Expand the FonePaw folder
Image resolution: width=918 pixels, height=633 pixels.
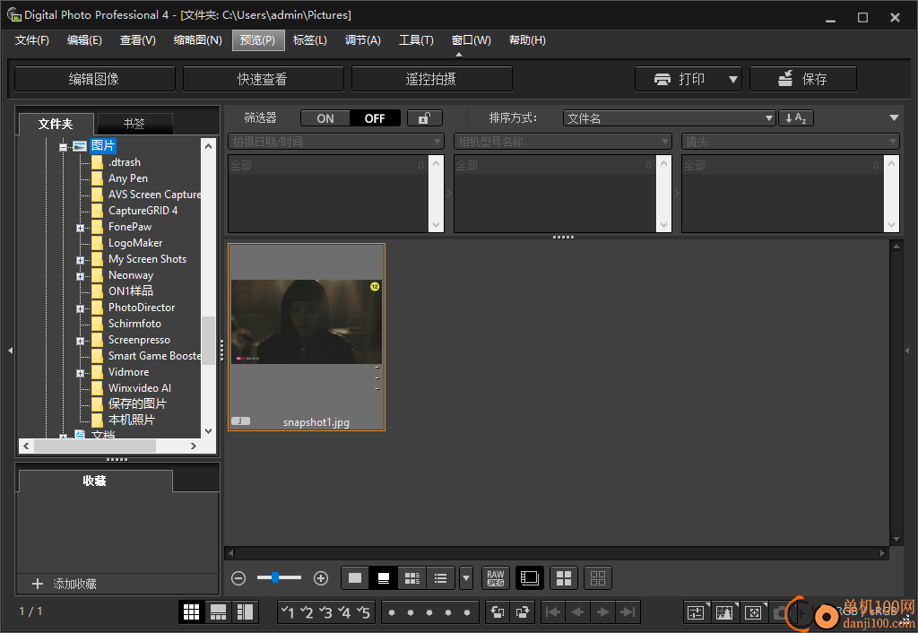[80, 228]
